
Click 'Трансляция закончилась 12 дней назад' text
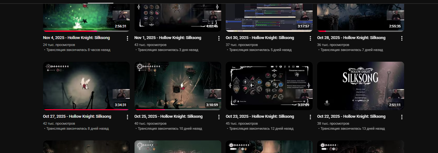[x=261, y=129]
